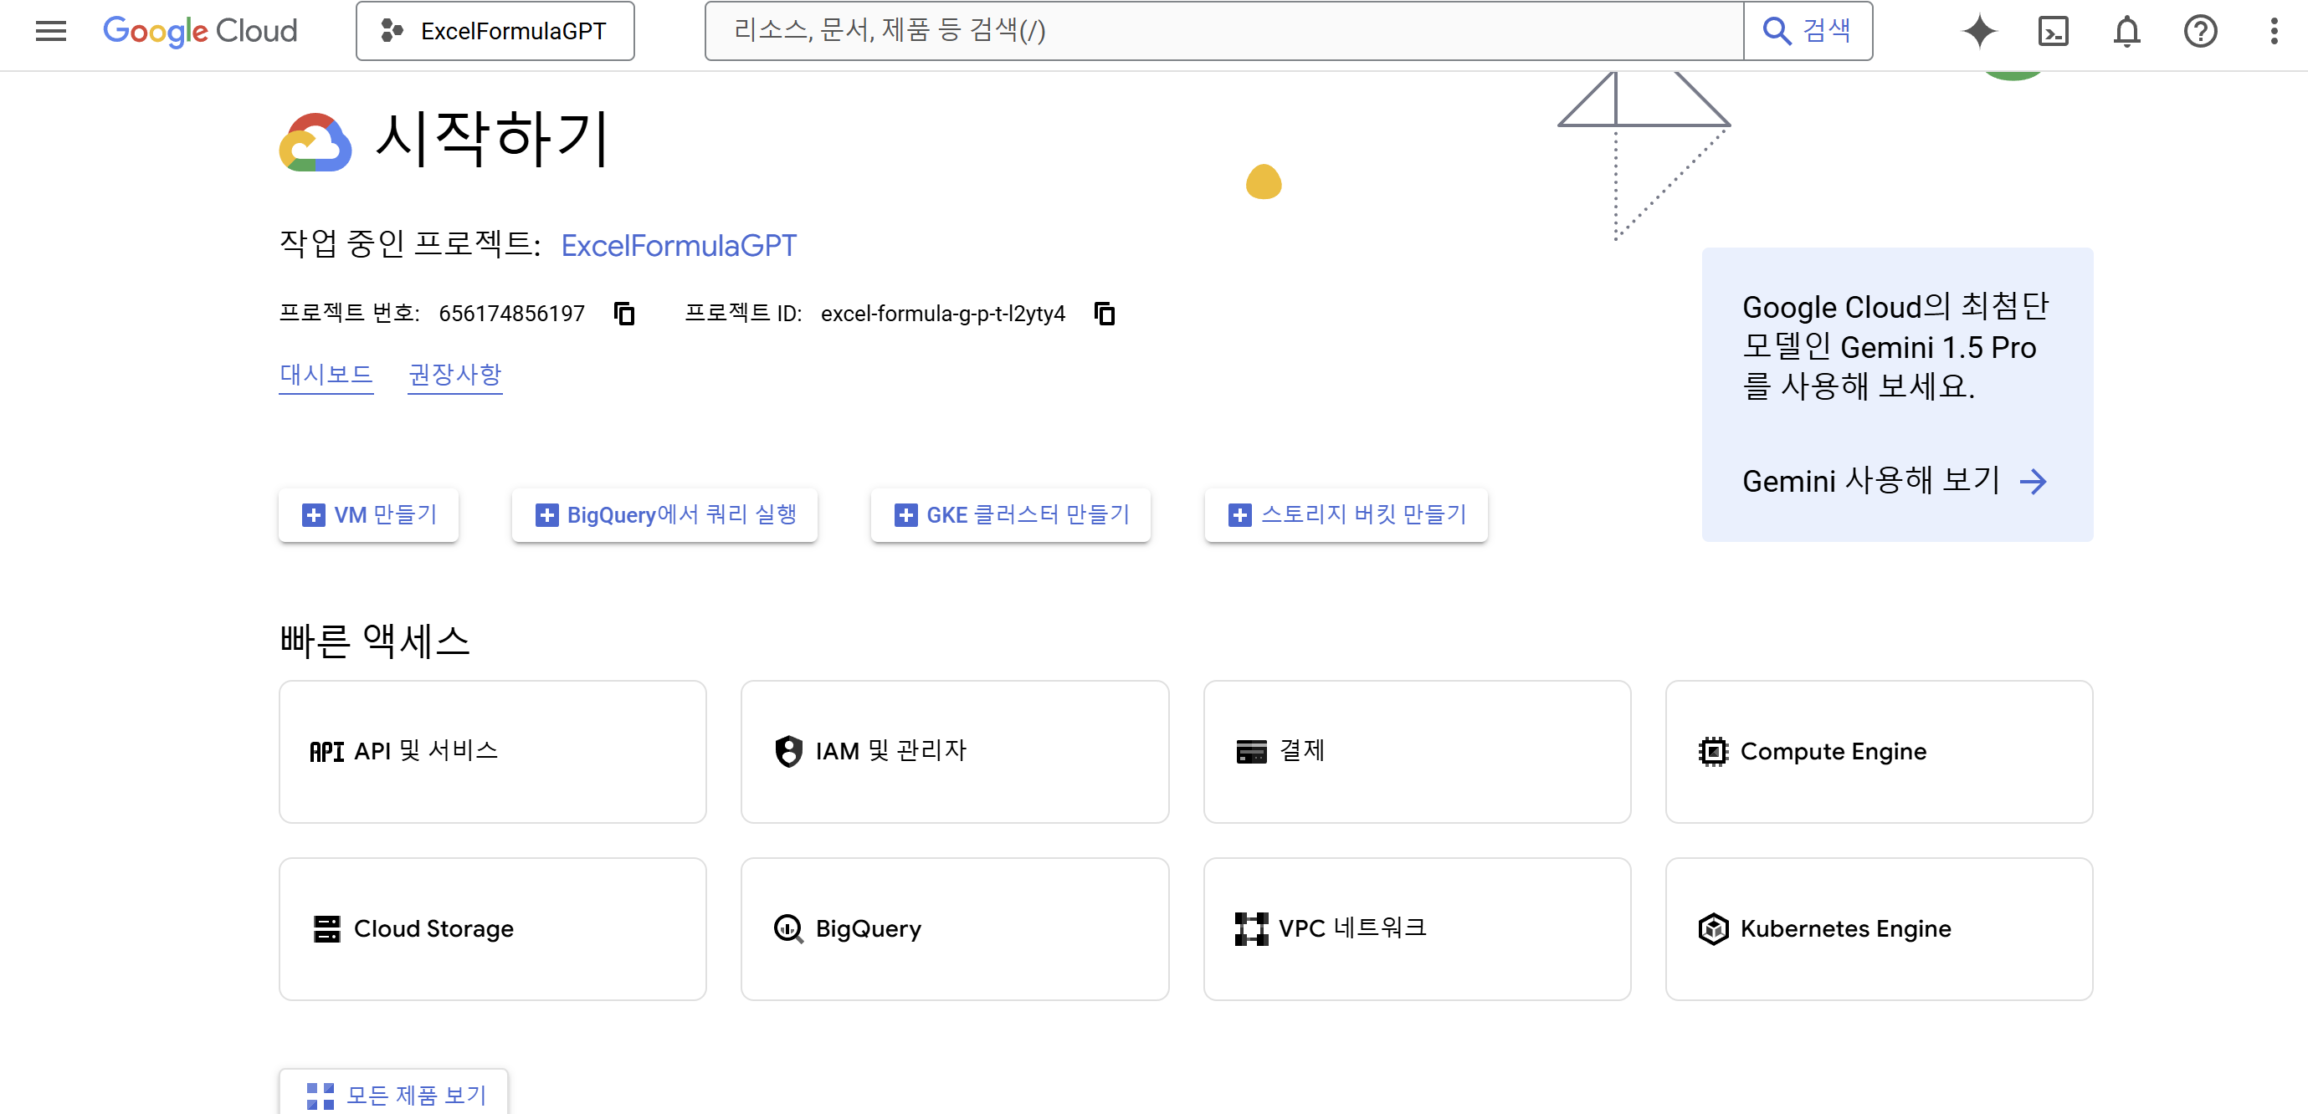Screen dimensions: 2308x1114
Task: Open the VPC 네트워크 card
Action: tap(1418, 928)
